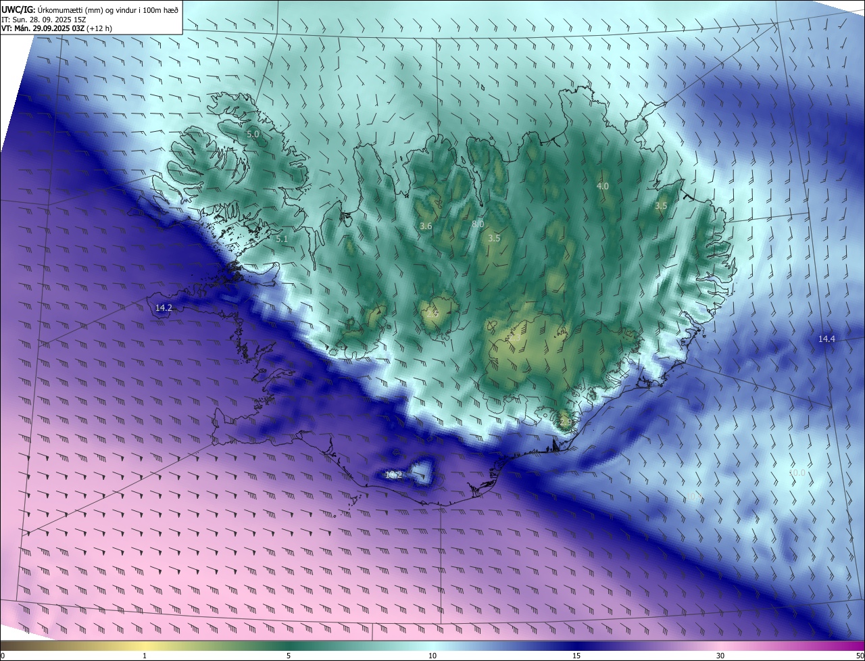Image resolution: width=865 pixels, height=661 pixels.
Task: Click the '4.0' value in the northeast
Action: [603, 186]
